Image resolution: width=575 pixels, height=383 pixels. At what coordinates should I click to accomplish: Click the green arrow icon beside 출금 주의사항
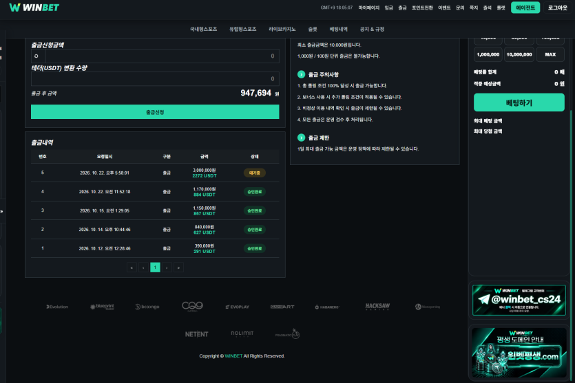pos(301,74)
